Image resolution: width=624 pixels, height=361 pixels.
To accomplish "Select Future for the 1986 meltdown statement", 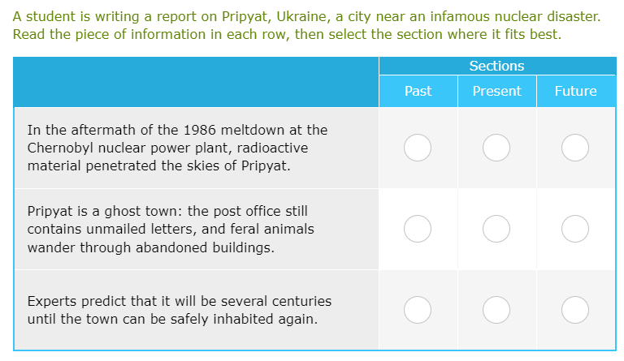I will pyautogui.click(x=575, y=148).
